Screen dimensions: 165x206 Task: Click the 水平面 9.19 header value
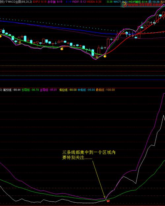coord(55,2)
